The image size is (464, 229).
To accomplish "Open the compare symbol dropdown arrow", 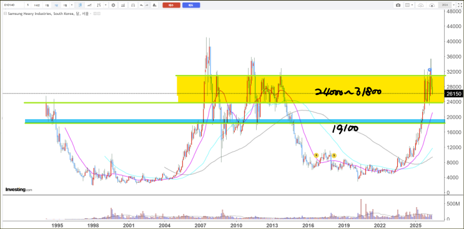I will (106, 5).
